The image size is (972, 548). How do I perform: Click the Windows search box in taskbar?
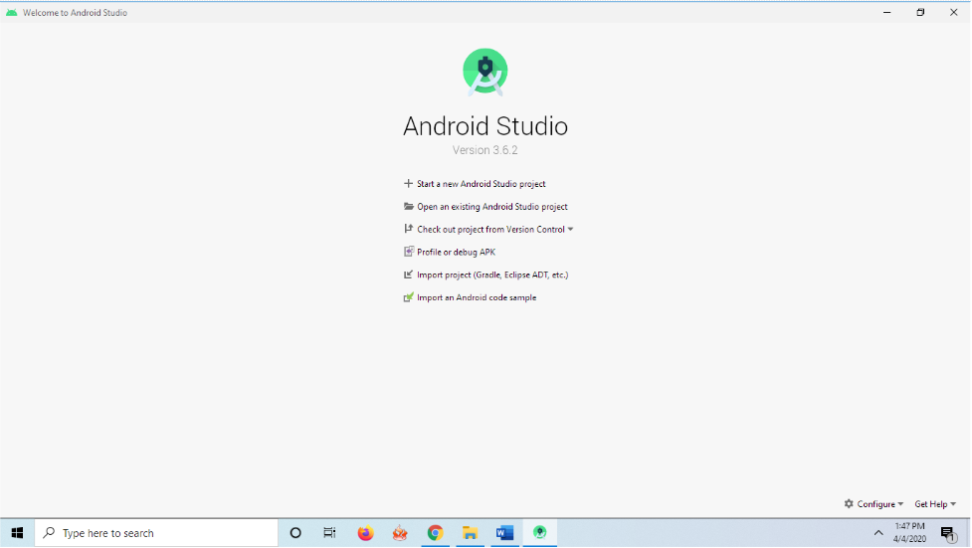[157, 533]
